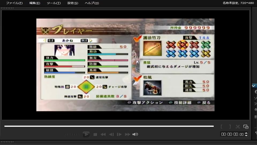Decrease timecode with the down arrow
Image resolution: width=257 pixels, height=145 pixels.
246,135
